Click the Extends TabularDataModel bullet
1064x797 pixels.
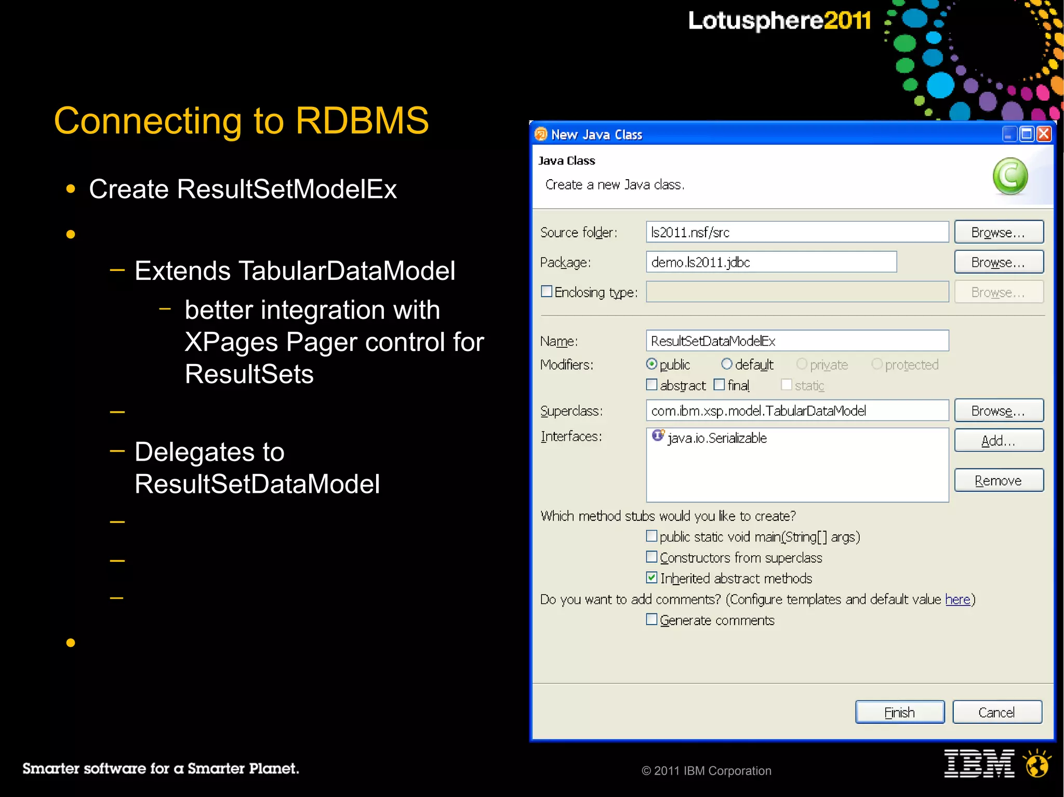(x=295, y=271)
